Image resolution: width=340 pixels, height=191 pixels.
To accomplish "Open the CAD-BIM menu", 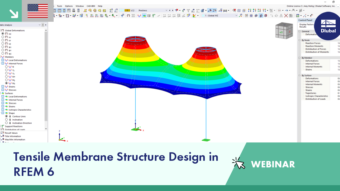I will [91, 6].
